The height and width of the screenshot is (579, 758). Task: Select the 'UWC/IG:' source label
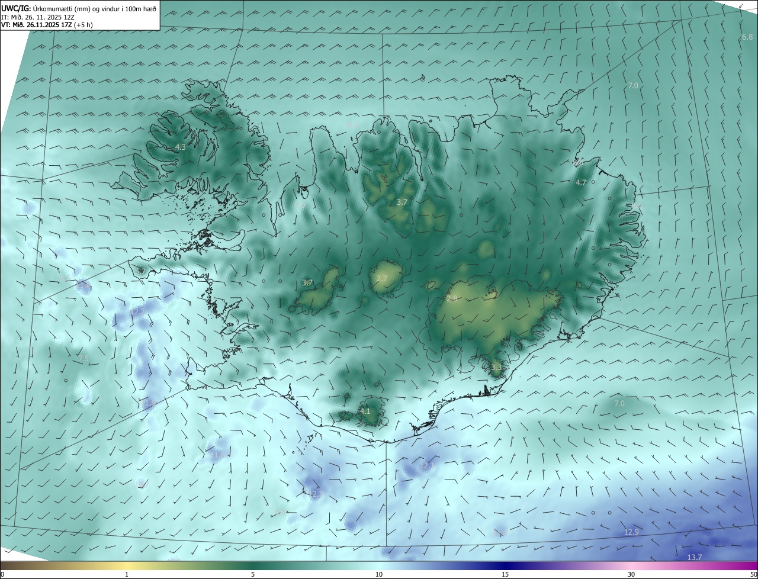click(x=15, y=8)
